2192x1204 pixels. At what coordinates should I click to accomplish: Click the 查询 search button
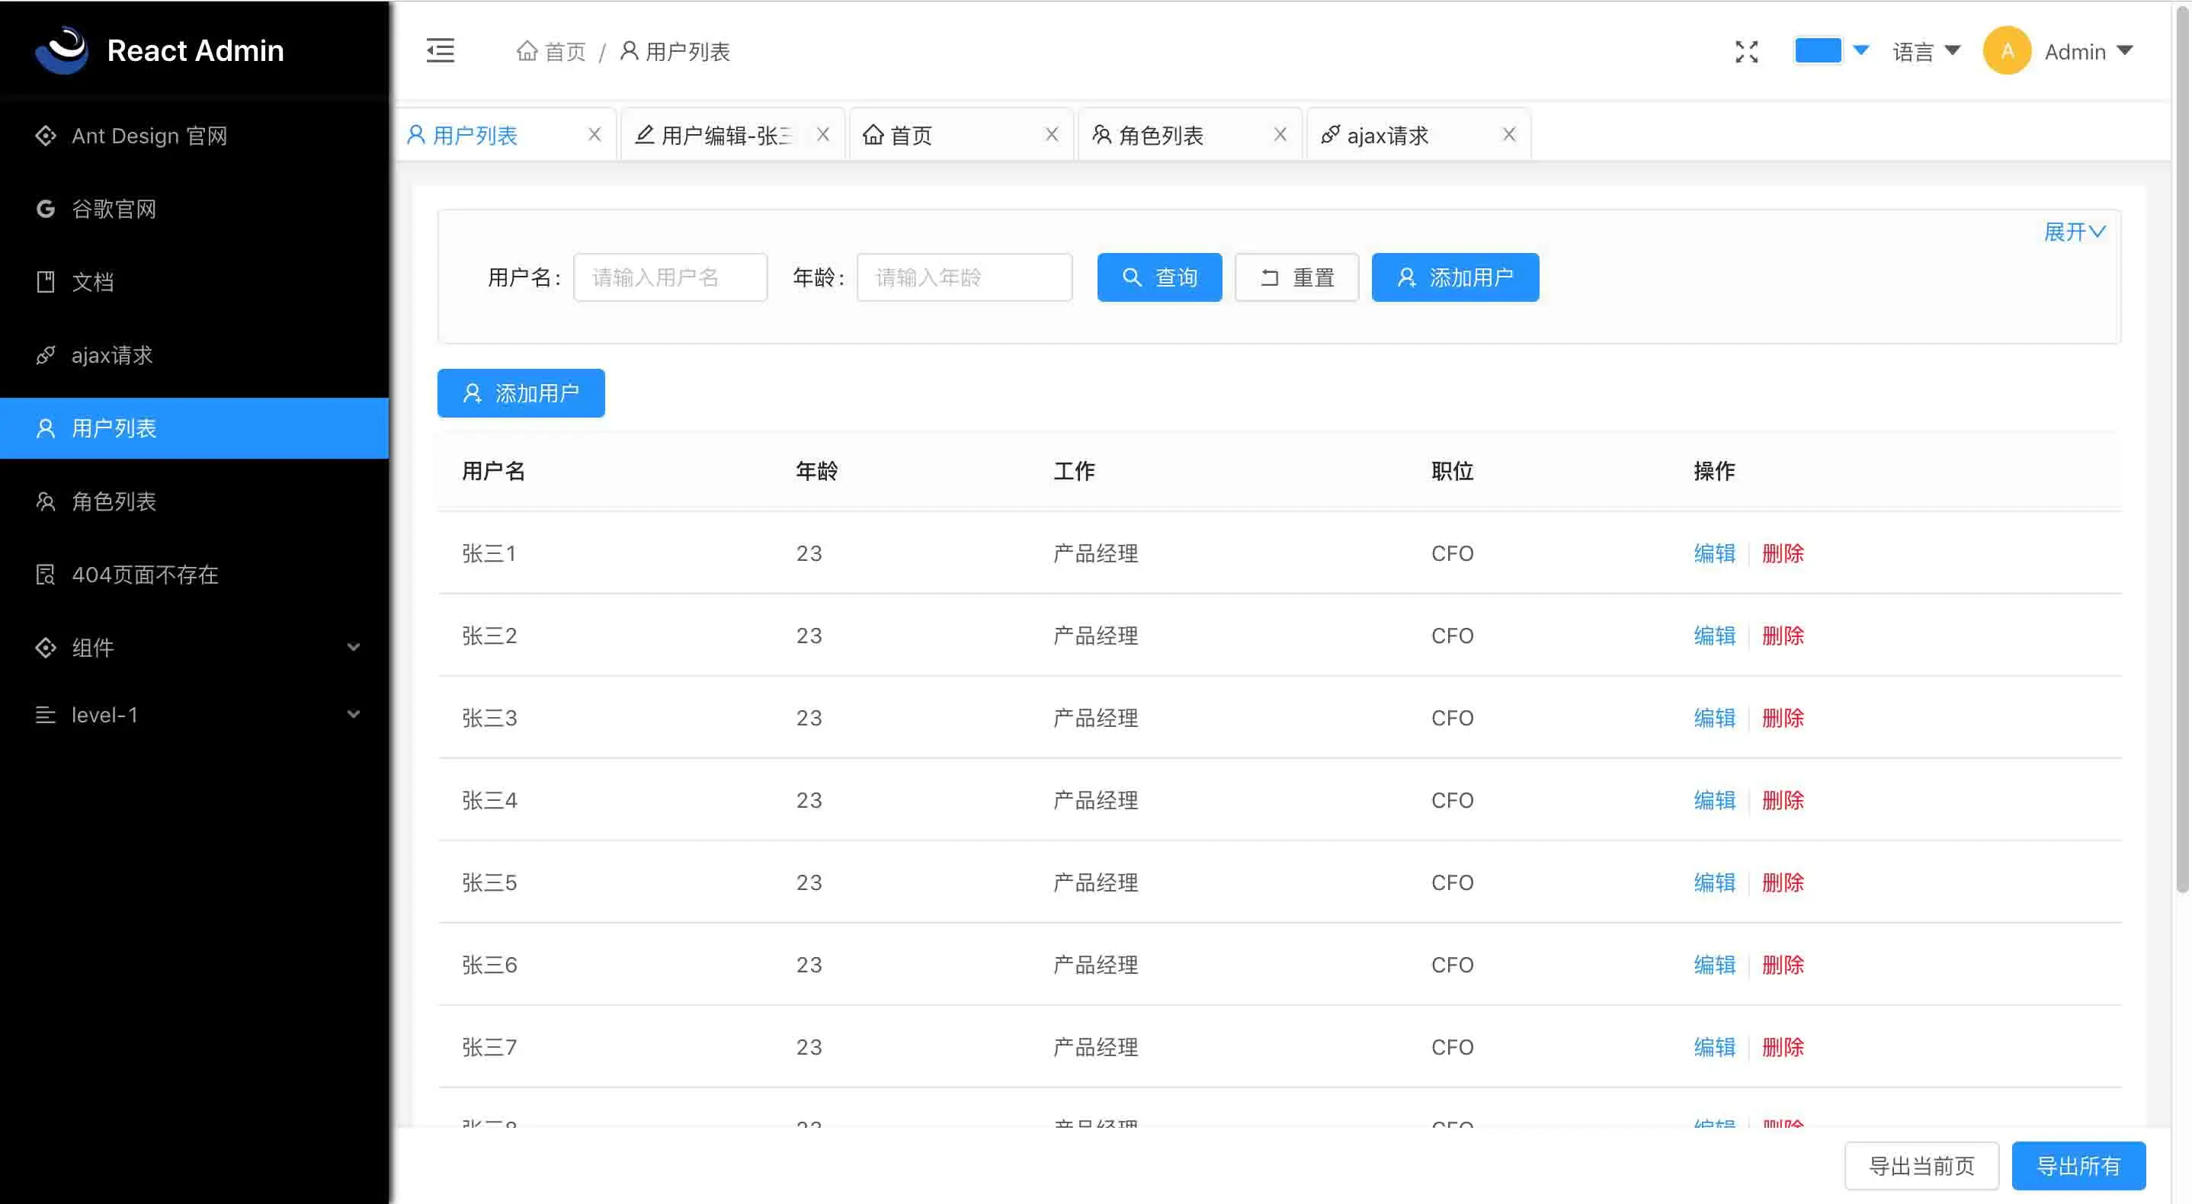[1159, 277]
